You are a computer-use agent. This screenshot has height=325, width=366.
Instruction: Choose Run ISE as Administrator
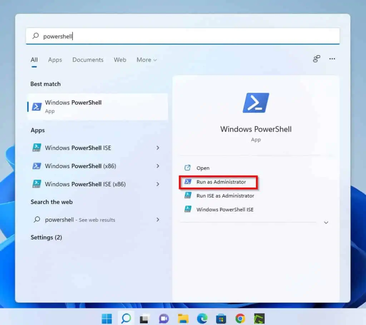tap(225, 196)
